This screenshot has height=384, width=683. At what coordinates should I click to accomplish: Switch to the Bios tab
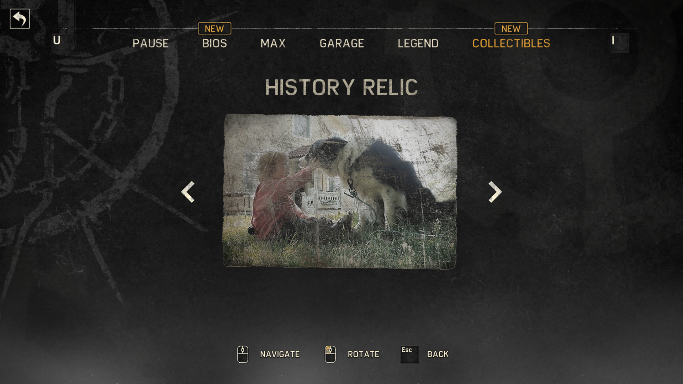pyautogui.click(x=215, y=43)
